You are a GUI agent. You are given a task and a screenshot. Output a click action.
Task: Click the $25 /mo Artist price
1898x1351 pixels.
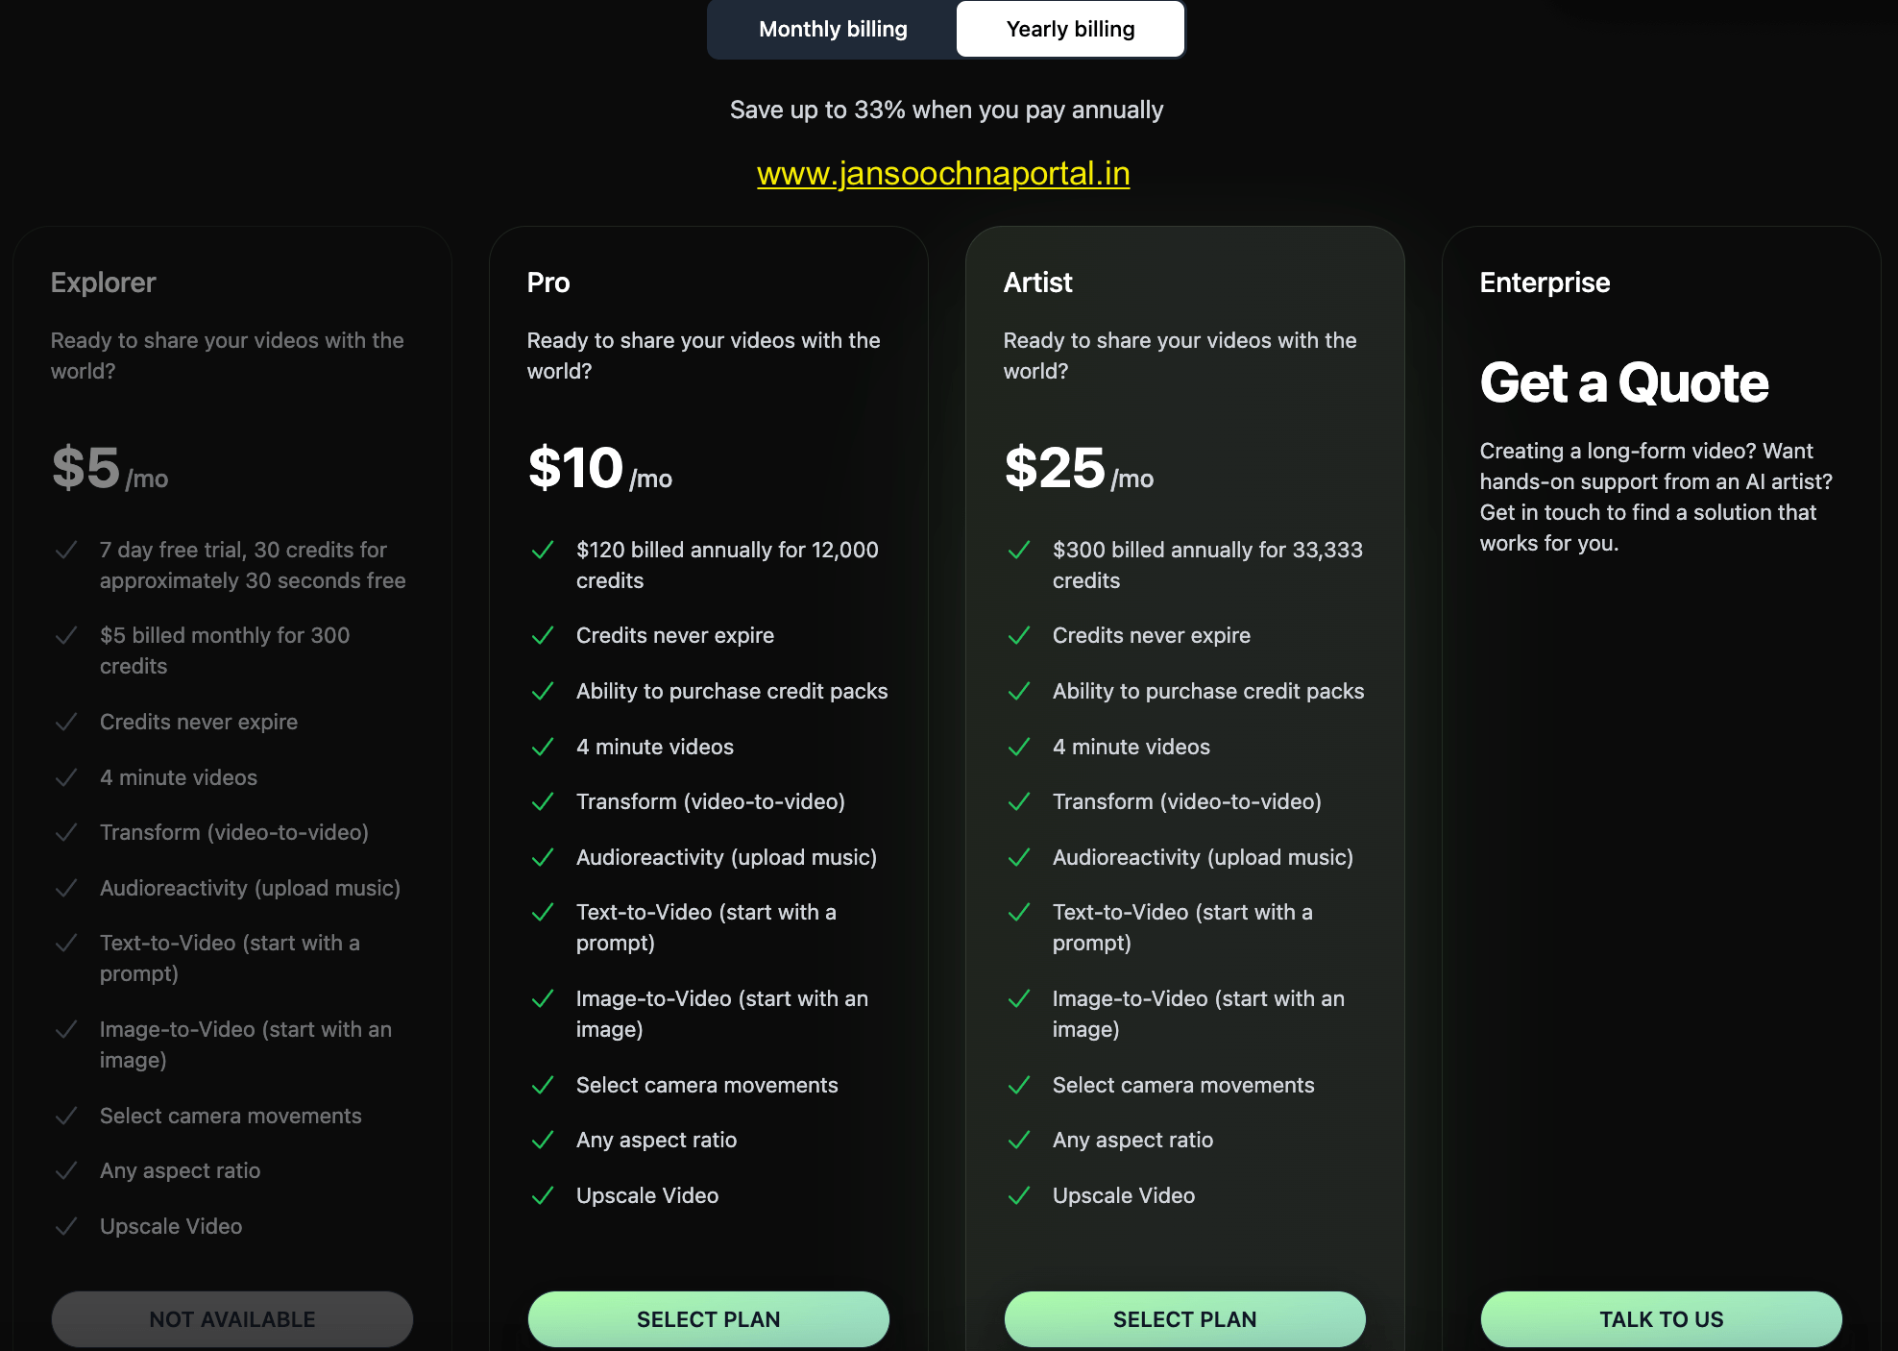tap(1079, 469)
